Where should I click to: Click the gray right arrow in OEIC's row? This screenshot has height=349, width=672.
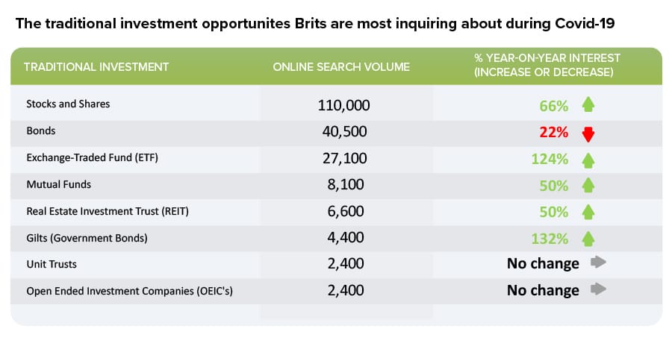(x=598, y=289)
